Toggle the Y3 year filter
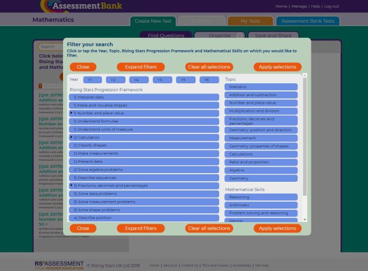Viewport: 368px width, 271px height. tap(162, 80)
